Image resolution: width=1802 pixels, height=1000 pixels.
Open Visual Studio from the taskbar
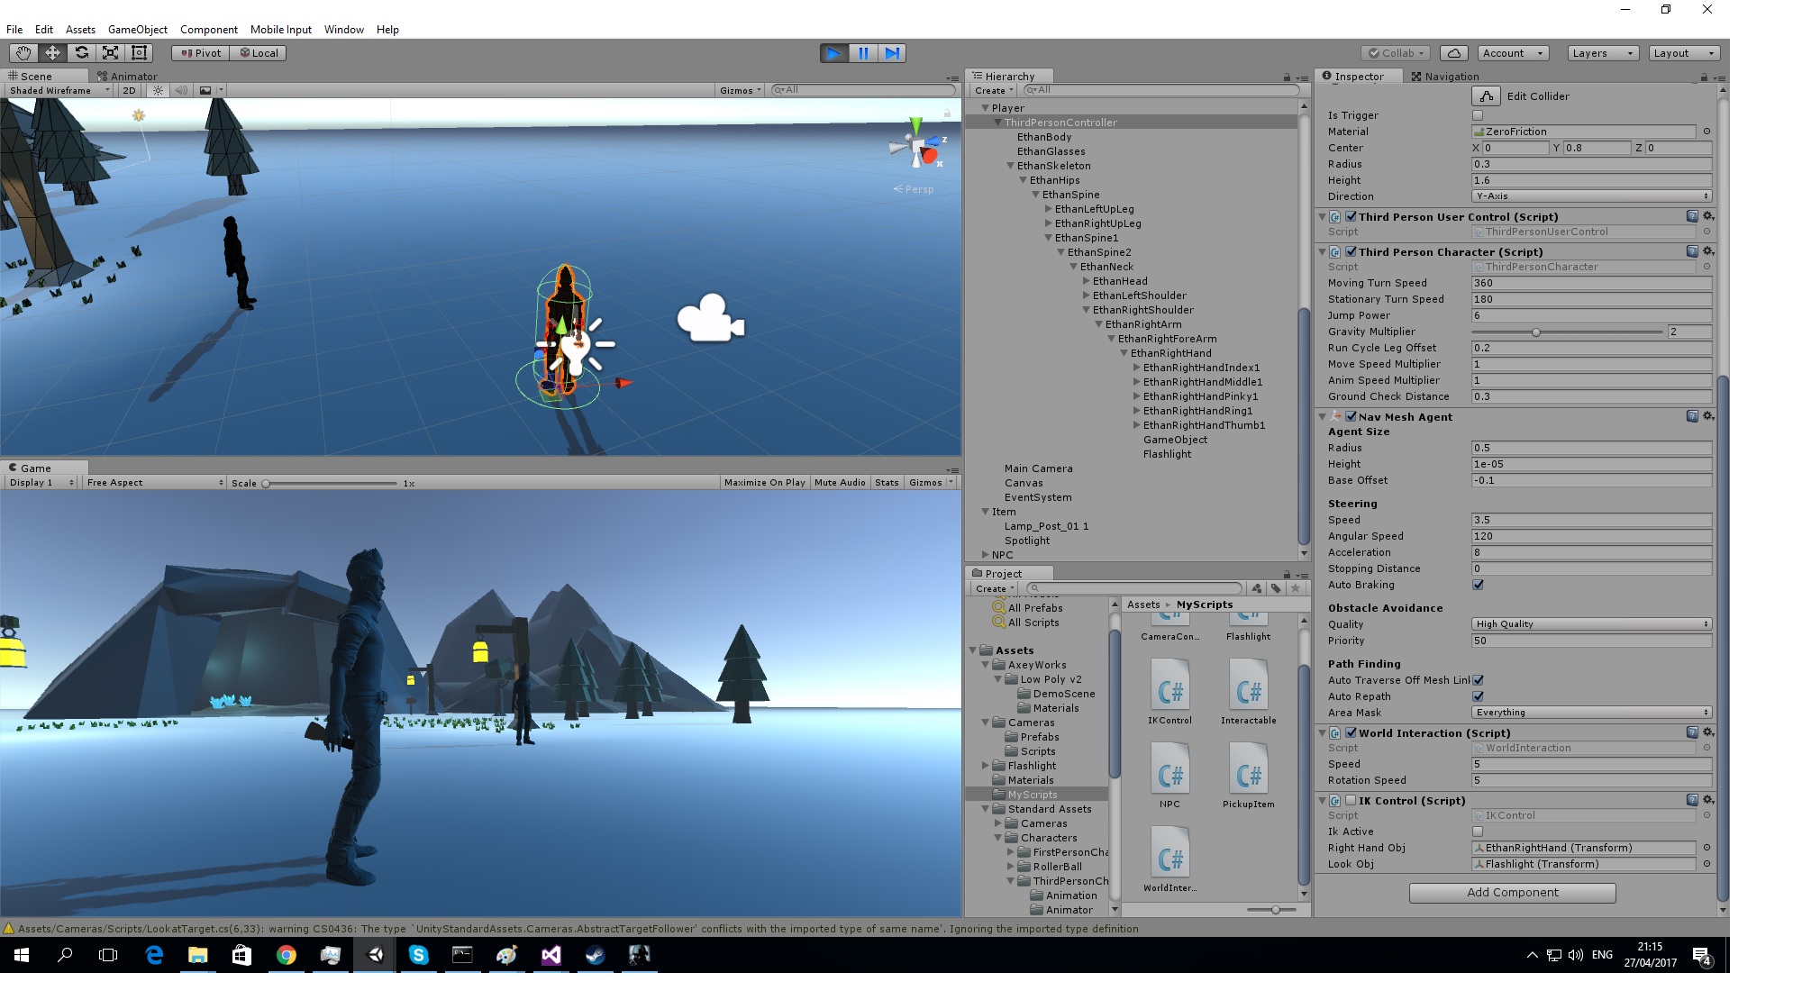tap(551, 955)
